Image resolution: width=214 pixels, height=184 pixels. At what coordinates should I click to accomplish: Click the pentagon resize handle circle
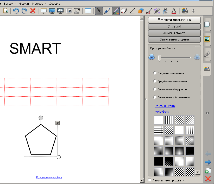(x=59, y=157)
